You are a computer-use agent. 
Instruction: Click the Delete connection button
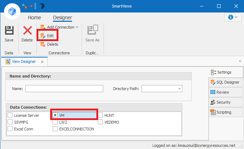click(49, 44)
